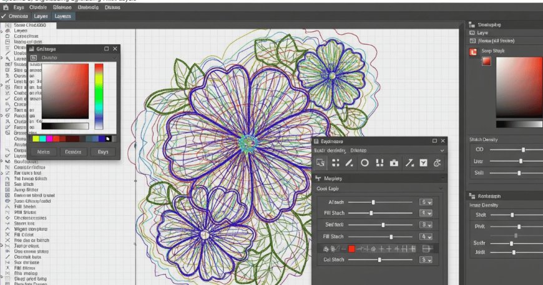Collapse the Marpiety section
Image resolution: width=543 pixels, height=285 pixels.
[443, 178]
